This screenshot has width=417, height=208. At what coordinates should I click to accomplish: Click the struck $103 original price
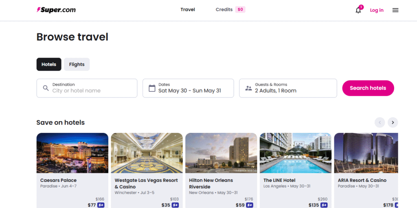click(174, 199)
